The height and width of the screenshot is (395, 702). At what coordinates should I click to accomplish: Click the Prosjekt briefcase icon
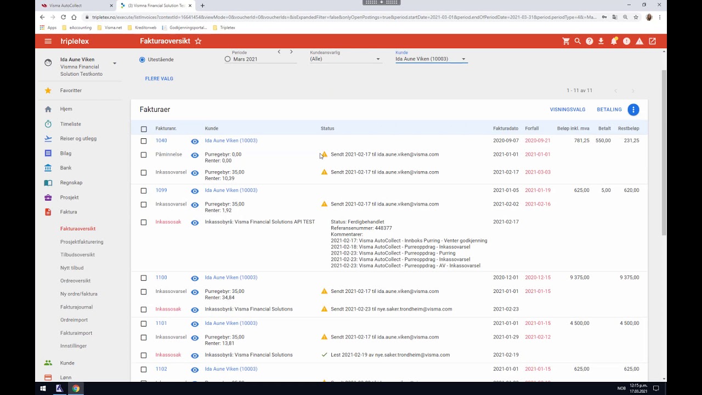48,198
